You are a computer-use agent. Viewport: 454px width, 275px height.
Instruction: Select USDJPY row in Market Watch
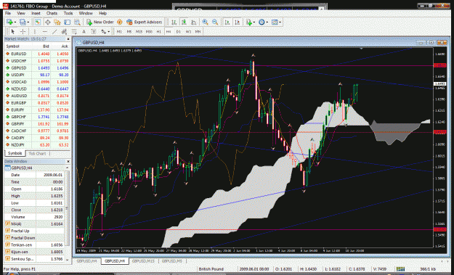[37, 75]
